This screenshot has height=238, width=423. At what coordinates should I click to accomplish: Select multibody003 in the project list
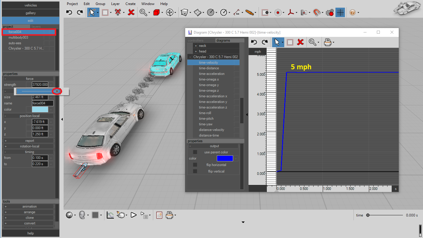18,37
